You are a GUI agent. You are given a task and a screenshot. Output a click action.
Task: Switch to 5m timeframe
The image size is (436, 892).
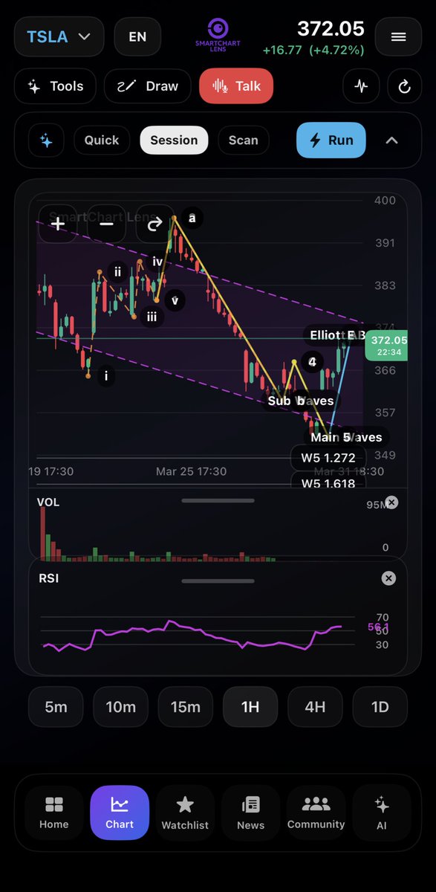pos(56,707)
